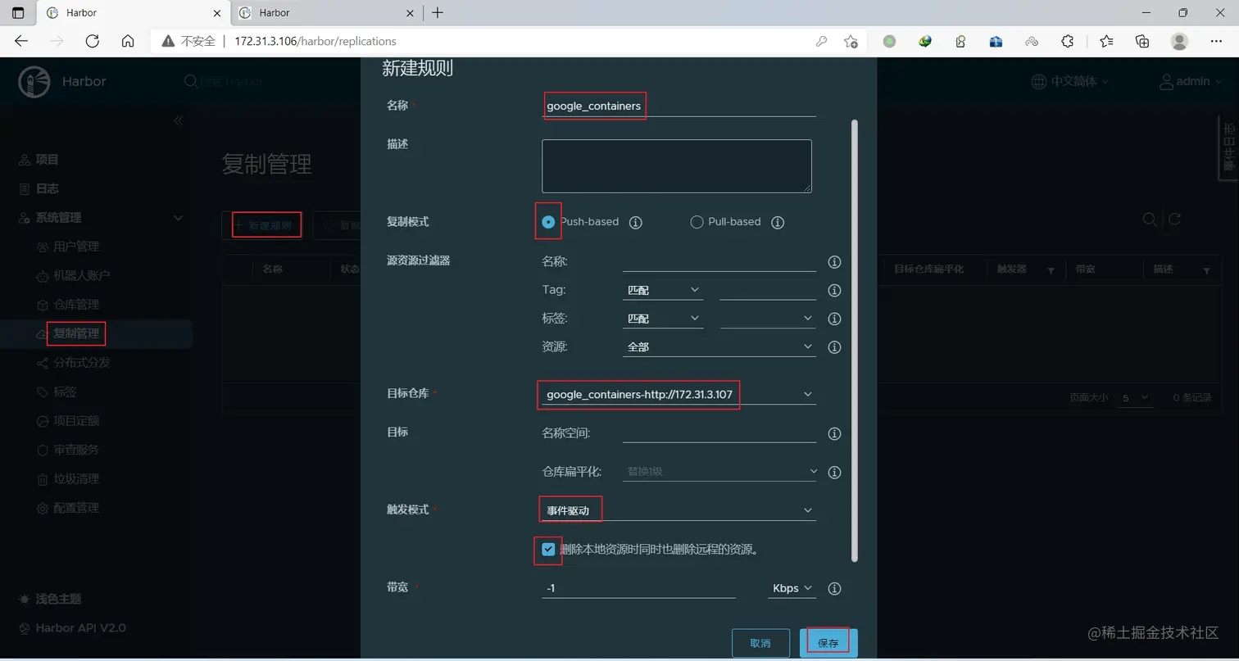Add page to favorites star icon
The height and width of the screenshot is (661, 1239).
coord(851,41)
